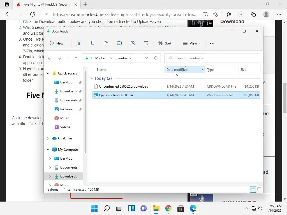Open a new Edge tab with plus button
Screen dimensions: 287x215
pos(85,4)
